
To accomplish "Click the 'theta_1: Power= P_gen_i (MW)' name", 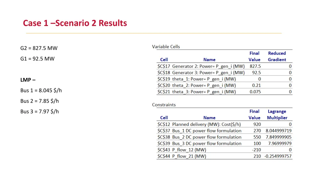I will pos(204,79).
